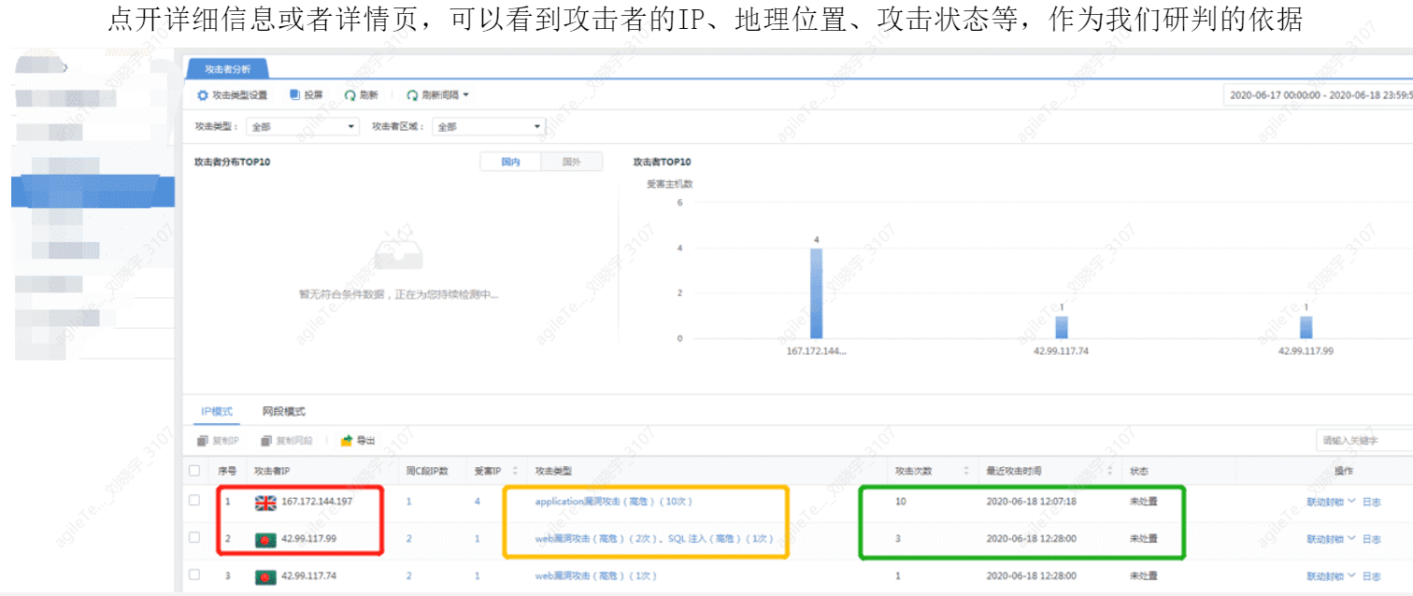Click 联动封锁 for row 42.99.117.99
Viewport: 1413px width, 596px height.
pyautogui.click(x=1325, y=539)
